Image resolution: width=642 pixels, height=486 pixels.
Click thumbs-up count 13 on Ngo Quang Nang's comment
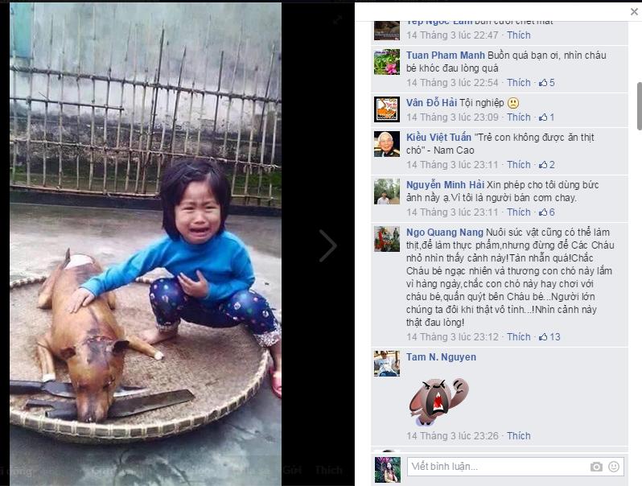(x=549, y=337)
